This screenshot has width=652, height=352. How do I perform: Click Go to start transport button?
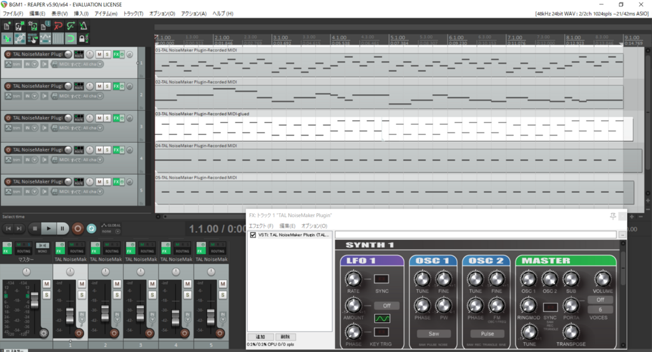click(8, 228)
